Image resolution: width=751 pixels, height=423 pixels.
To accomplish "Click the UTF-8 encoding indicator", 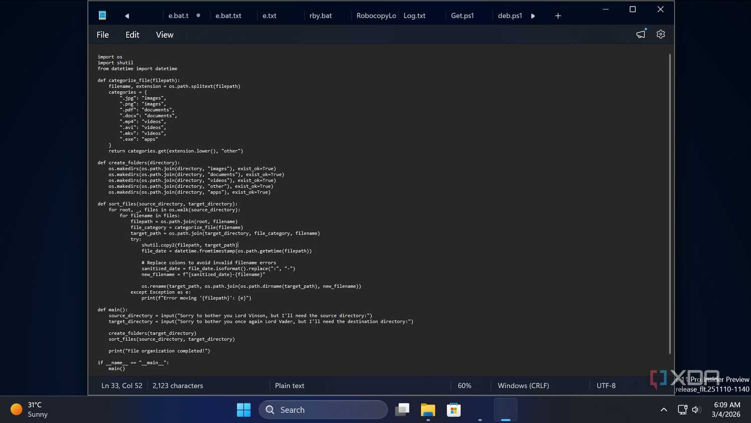I will pyautogui.click(x=606, y=385).
